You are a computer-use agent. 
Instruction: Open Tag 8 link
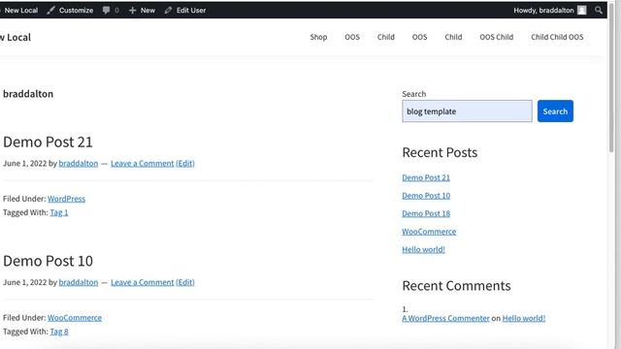click(x=59, y=332)
